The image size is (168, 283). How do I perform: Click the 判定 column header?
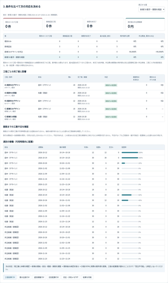[x=106, y=77]
